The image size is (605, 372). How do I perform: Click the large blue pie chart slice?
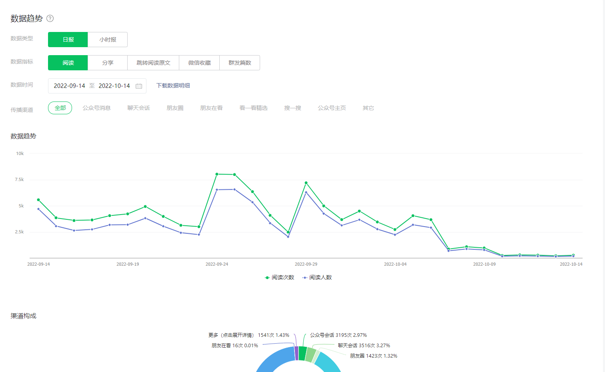click(x=276, y=360)
